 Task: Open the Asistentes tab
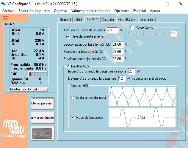point(147,20)
